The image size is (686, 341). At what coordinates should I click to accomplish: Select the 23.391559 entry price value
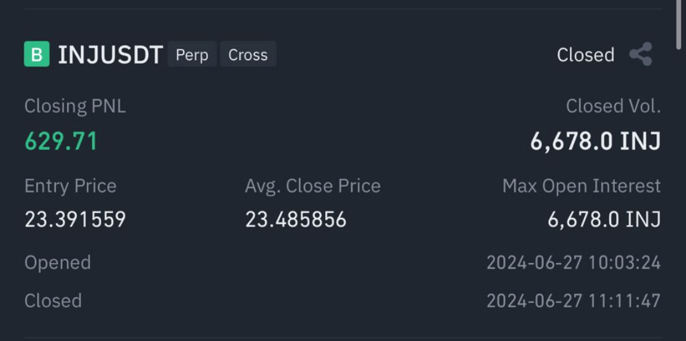pos(75,219)
